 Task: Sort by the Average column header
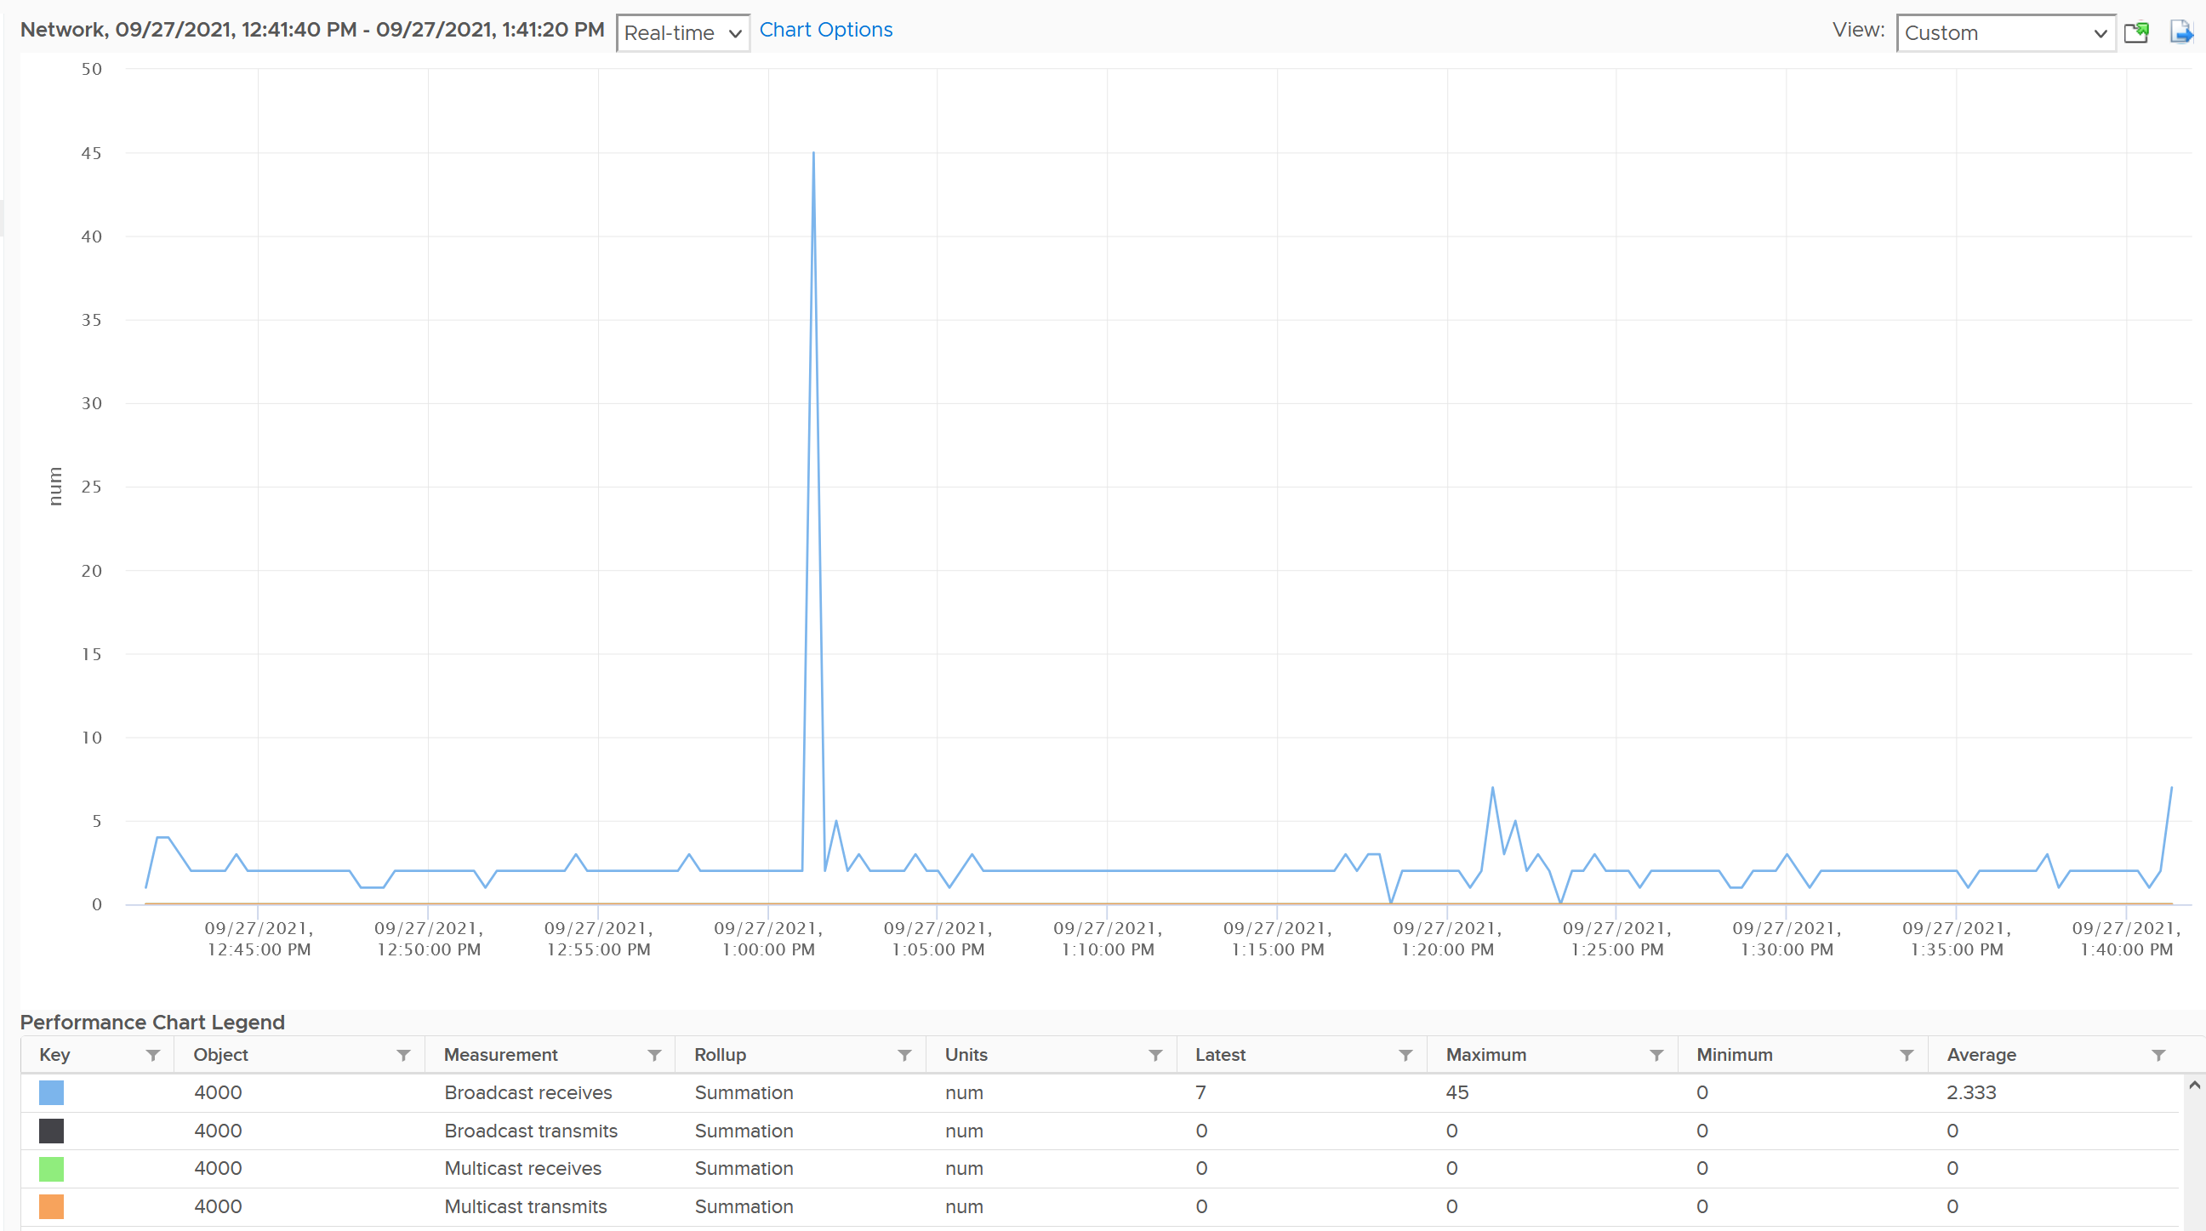1981,1055
